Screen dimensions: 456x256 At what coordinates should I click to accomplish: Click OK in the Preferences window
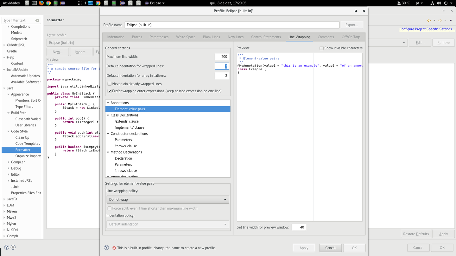pyautogui.click(x=442, y=247)
